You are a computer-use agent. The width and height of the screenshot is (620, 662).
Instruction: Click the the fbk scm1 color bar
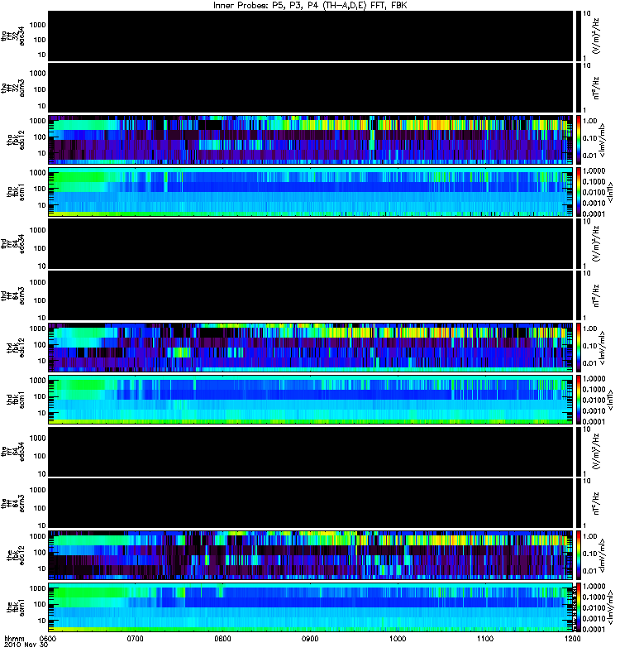point(579,607)
